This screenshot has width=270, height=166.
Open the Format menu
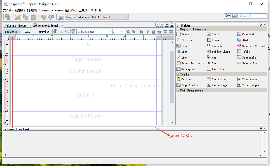point(44,10)
